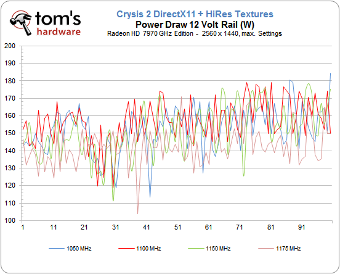Click the y-axis value 120
Screen dimensions: 340x274
click(10, 185)
